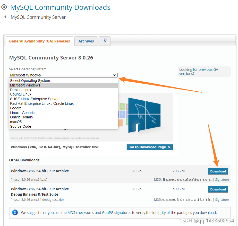Download the 500.2M Debug Binaries ZIP
238x226 pixels.
coord(218,189)
